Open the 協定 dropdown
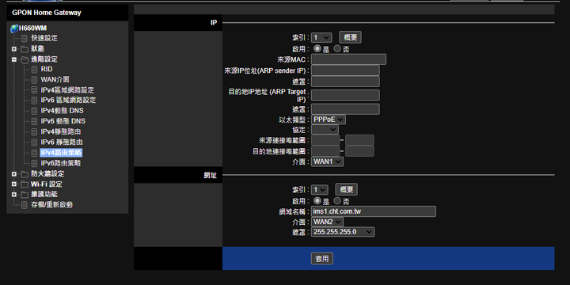The width and height of the screenshot is (570, 285). click(x=325, y=129)
